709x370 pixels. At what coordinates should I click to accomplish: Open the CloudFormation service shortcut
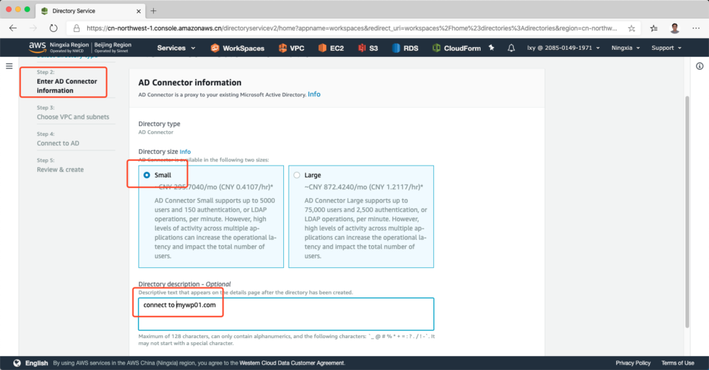[456, 48]
